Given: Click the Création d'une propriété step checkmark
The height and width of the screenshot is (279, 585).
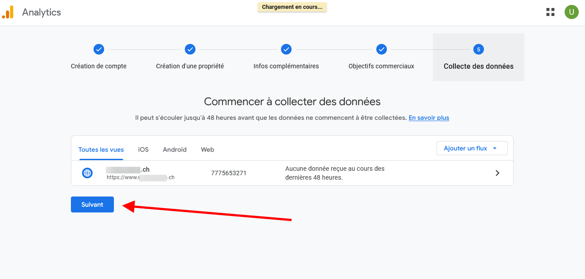Looking at the screenshot, I should (190, 49).
